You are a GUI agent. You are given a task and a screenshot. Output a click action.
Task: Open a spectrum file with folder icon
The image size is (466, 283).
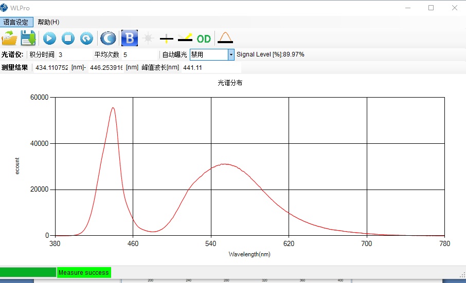tap(9, 38)
